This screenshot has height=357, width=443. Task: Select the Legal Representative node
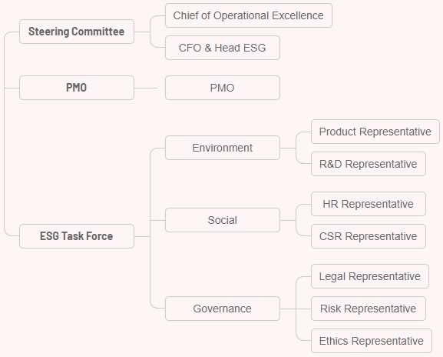370,276
